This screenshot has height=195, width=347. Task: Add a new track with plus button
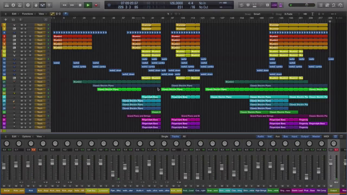point(5,19)
